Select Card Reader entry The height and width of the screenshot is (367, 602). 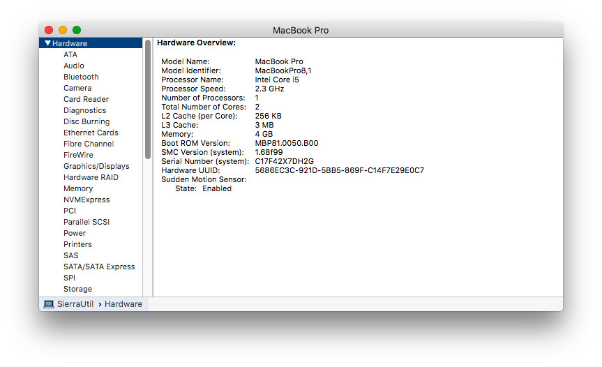pos(86,99)
